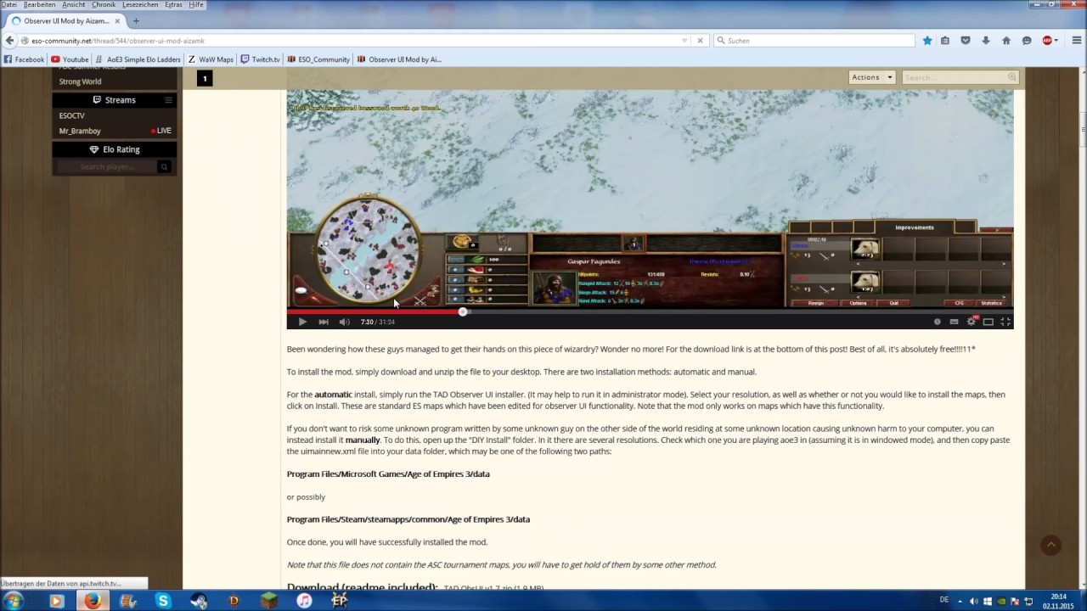Open Firefox Hello chat icon

tap(1027, 40)
